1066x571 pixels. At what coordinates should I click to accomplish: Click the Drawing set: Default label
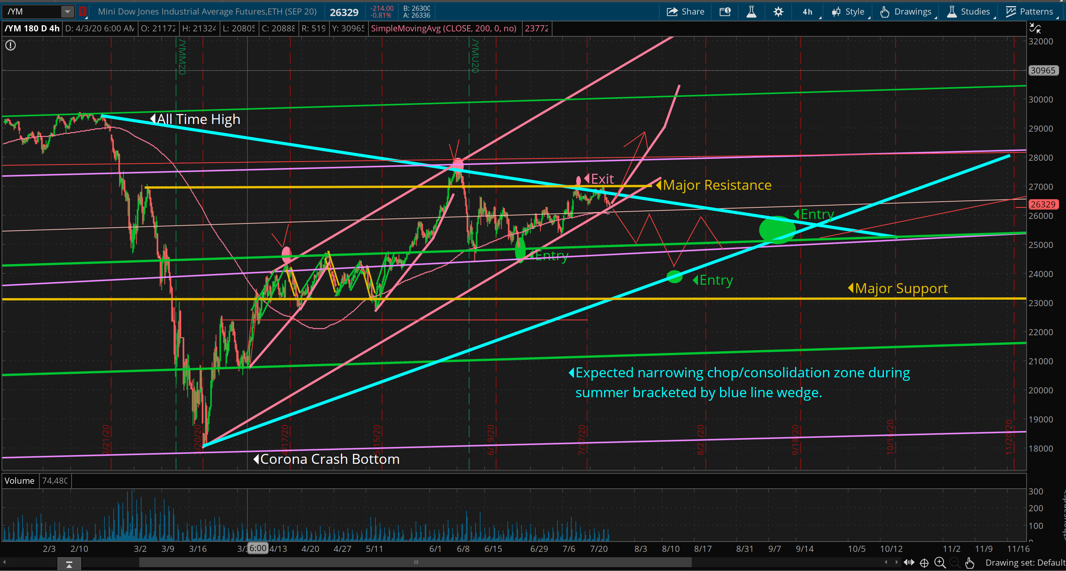(1025, 563)
